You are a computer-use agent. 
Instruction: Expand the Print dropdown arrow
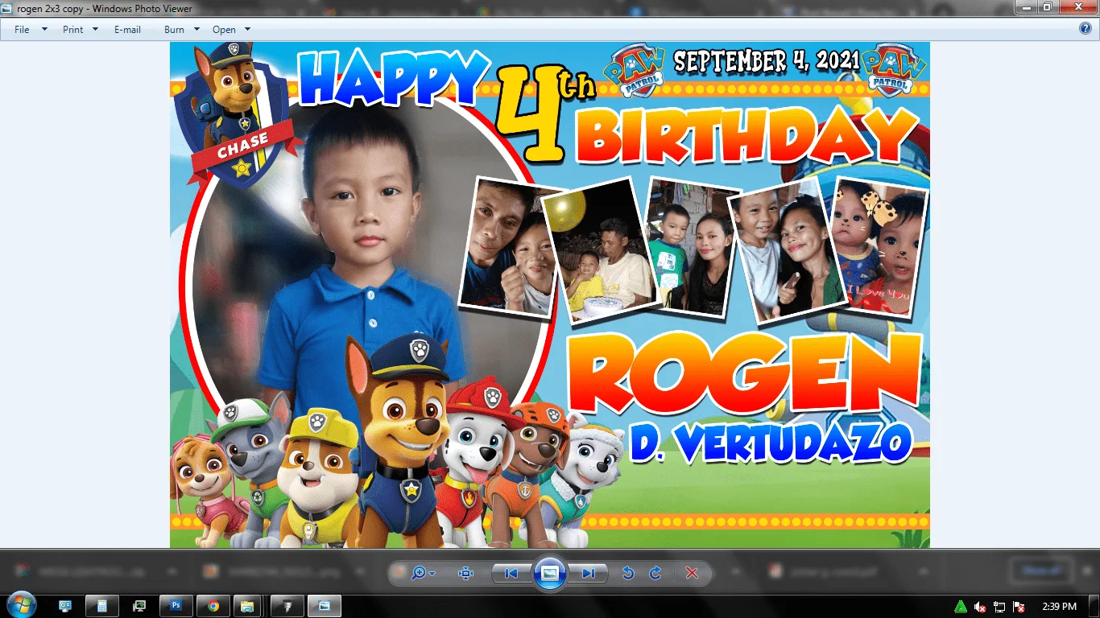click(95, 29)
